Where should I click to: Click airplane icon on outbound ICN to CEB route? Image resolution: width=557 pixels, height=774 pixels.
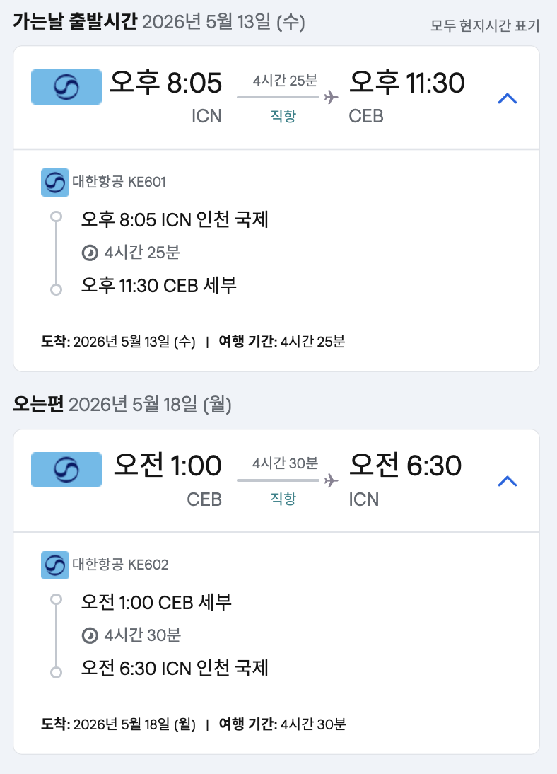(x=331, y=98)
